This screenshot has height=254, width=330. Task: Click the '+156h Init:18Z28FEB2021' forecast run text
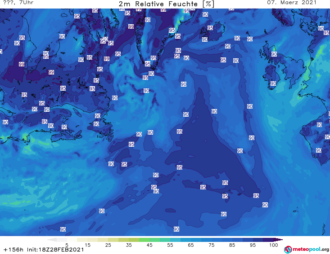[44, 250]
